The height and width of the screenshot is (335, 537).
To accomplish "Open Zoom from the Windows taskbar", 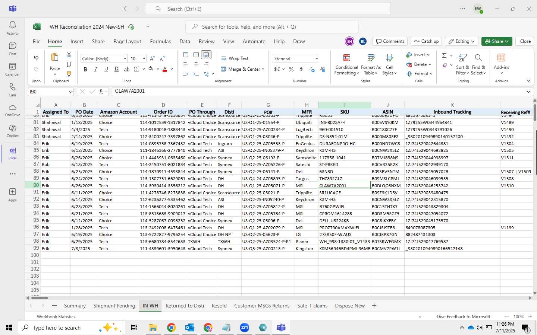I will [x=244, y=328].
